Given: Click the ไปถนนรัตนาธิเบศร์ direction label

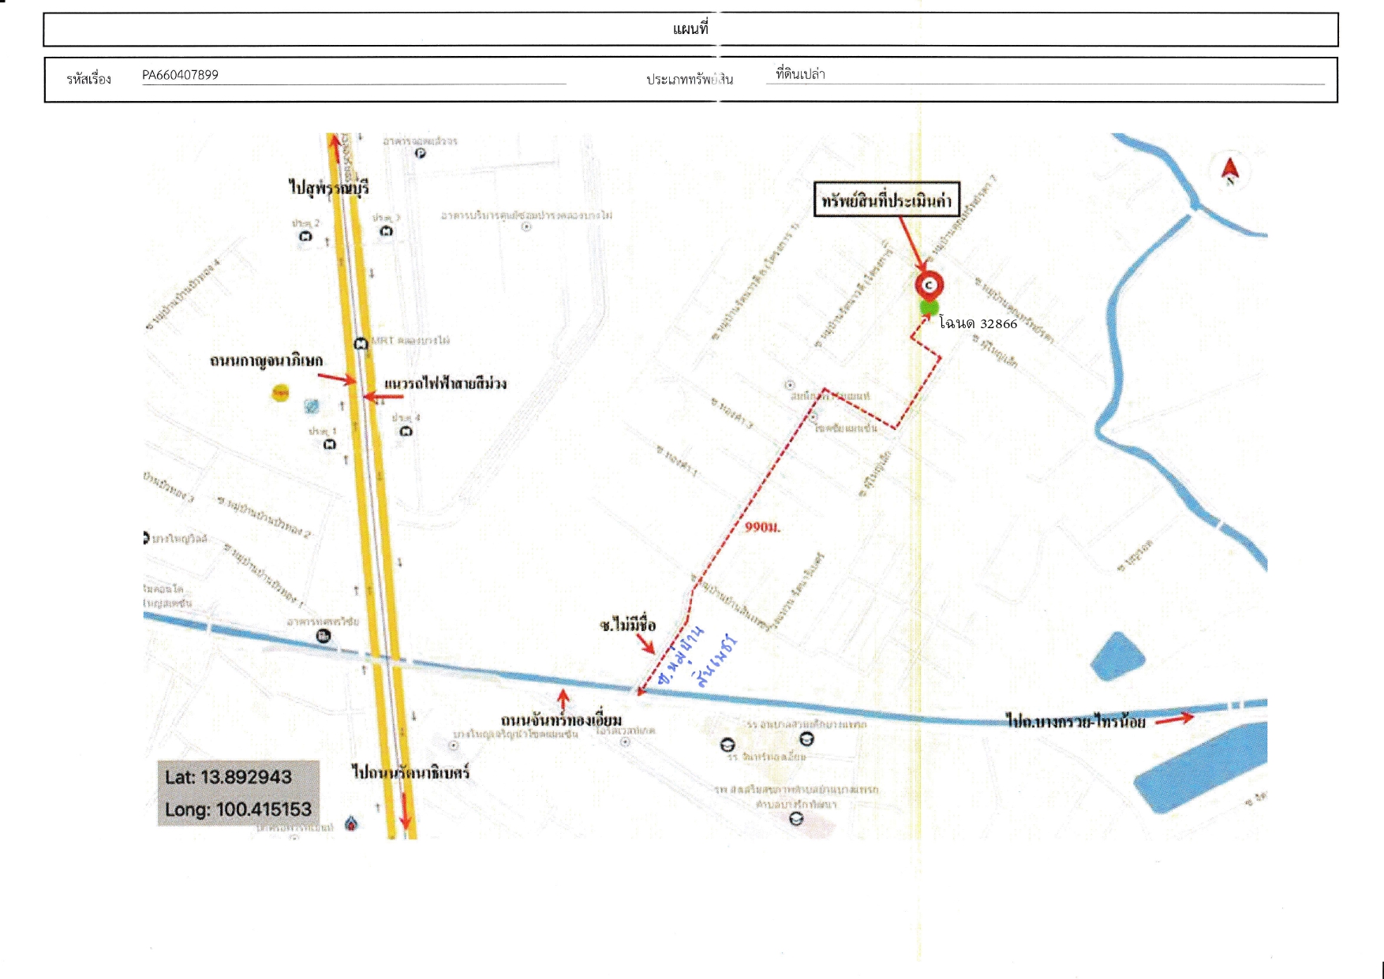Looking at the screenshot, I should point(410,772).
